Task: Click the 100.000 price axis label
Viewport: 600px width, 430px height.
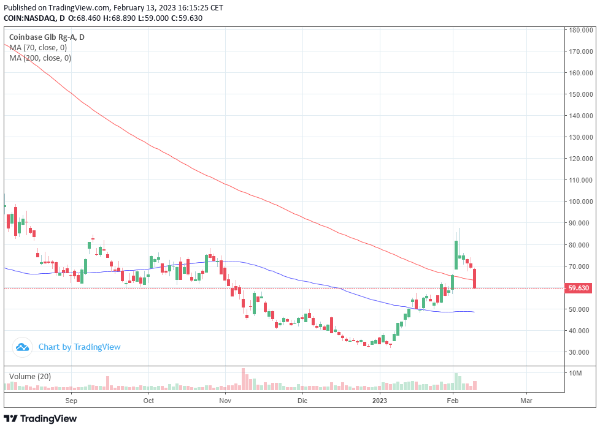Action: (580, 202)
